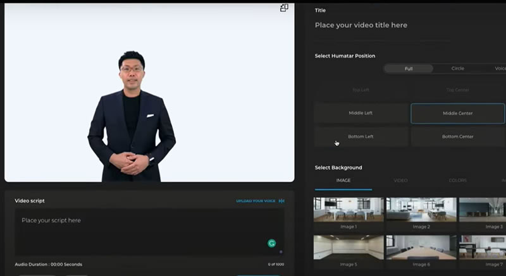Open the IMAGE background tab

pyautogui.click(x=343, y=181)
